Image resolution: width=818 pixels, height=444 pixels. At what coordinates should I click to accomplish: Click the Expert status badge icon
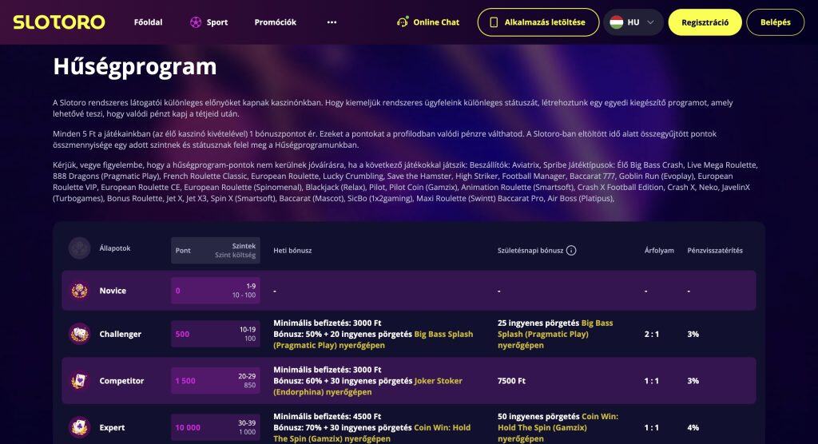79,427
